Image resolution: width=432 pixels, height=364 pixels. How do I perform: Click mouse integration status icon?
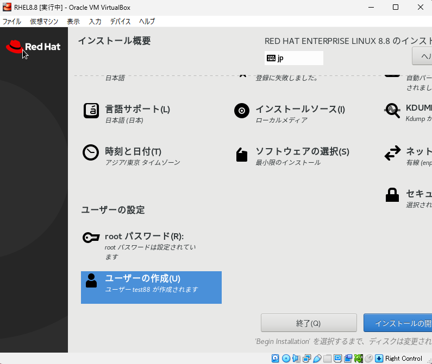pos(368,358)
